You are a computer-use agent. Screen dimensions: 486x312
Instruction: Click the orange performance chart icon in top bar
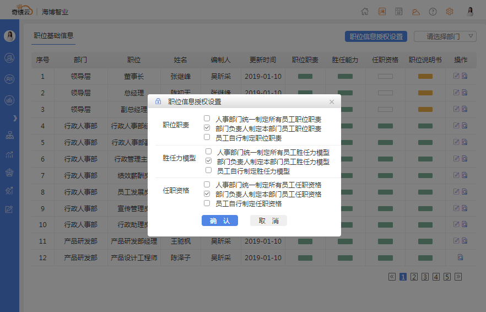point(382,12)
